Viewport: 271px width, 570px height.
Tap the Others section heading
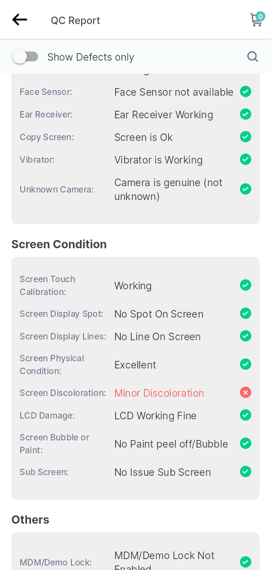[x=30, y=520]
